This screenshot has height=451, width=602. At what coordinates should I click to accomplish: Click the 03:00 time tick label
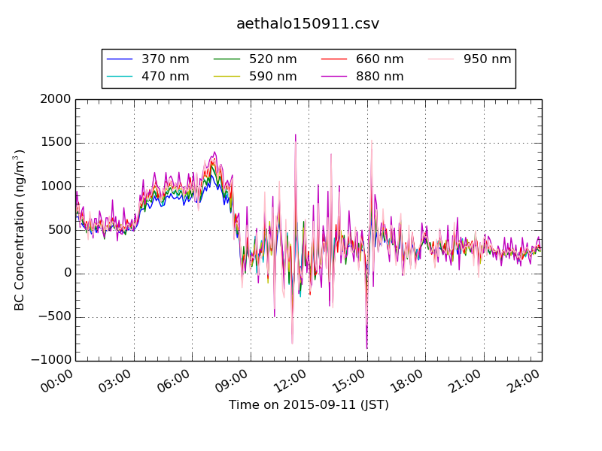pos(115,381)
